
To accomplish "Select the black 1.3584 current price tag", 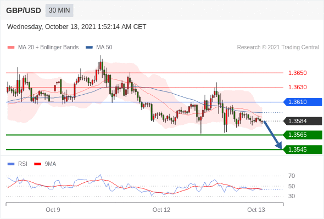I will pos(303,121).
